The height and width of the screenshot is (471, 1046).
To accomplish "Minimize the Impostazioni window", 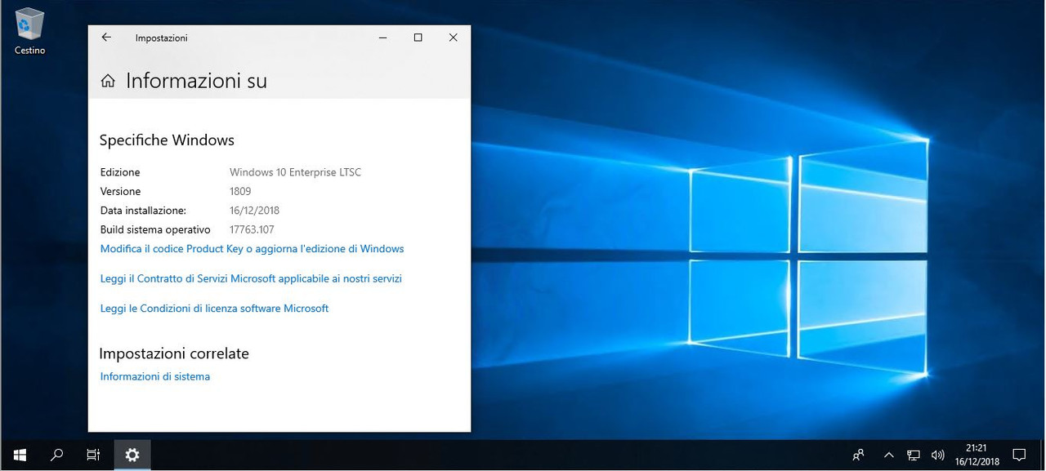I will point(382,38).
